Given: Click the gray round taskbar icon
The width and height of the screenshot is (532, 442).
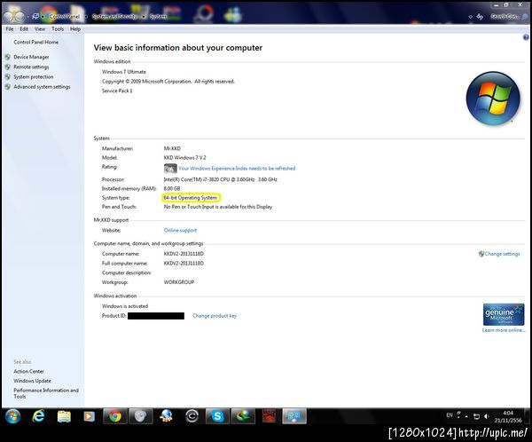Looking at the screenshot, I should [140, 416].
